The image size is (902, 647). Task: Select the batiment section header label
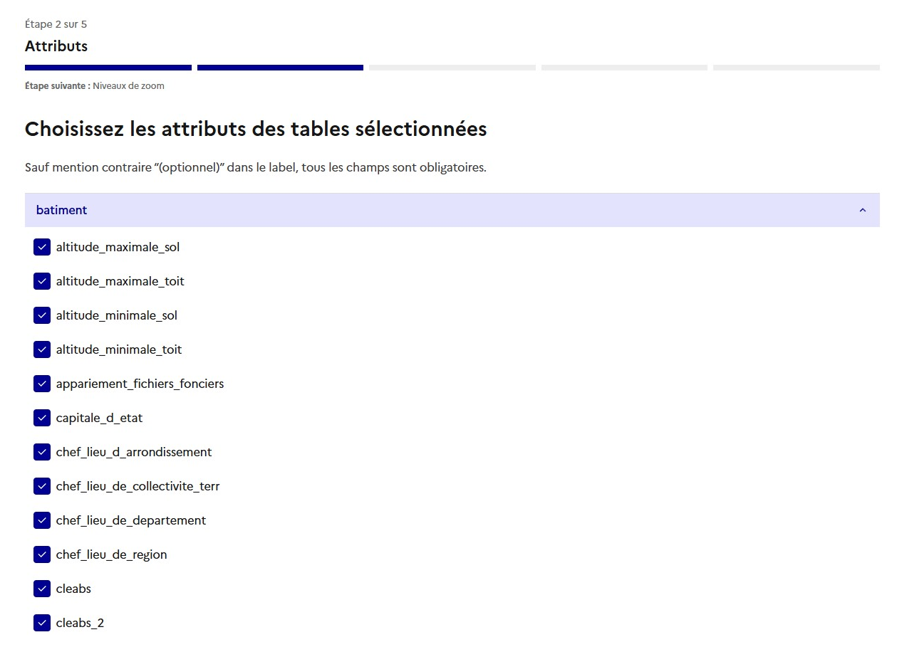tap(62, 210)
